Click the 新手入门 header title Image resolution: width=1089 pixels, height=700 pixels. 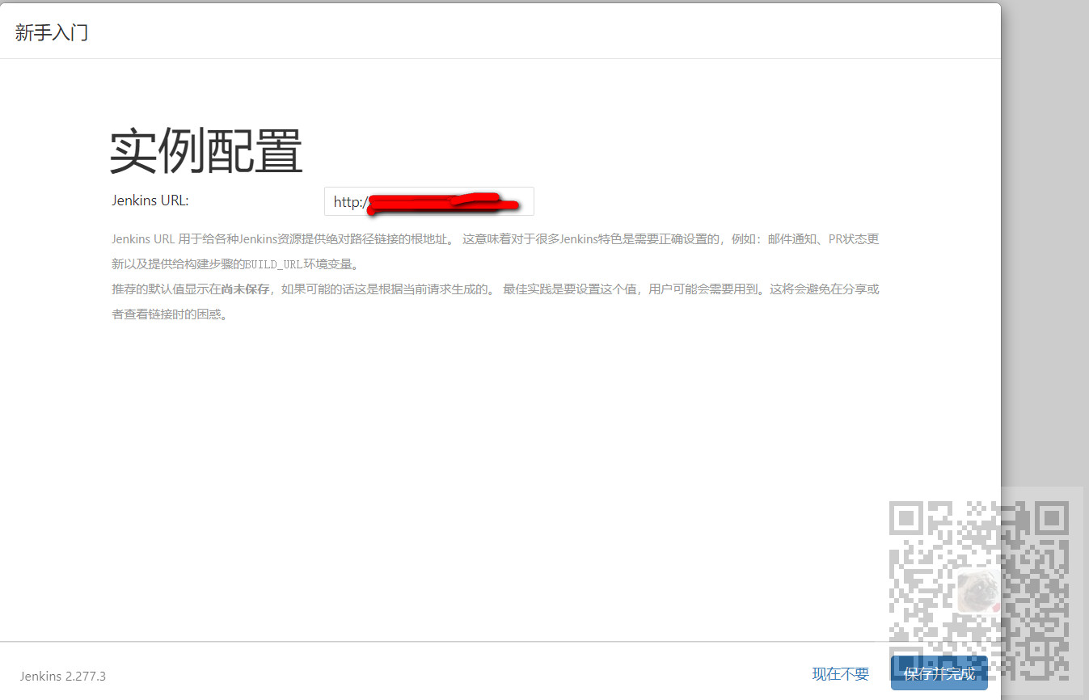[x=52, y=33]
